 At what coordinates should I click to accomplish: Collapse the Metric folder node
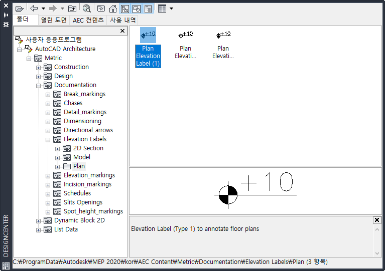(29, 59)
